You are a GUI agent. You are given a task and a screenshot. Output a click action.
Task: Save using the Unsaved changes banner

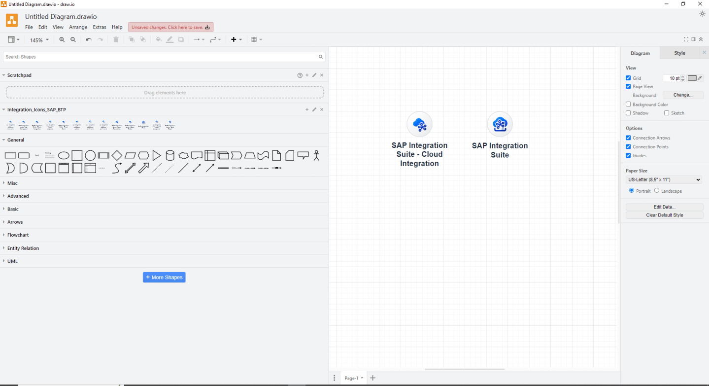coord(170,28)
